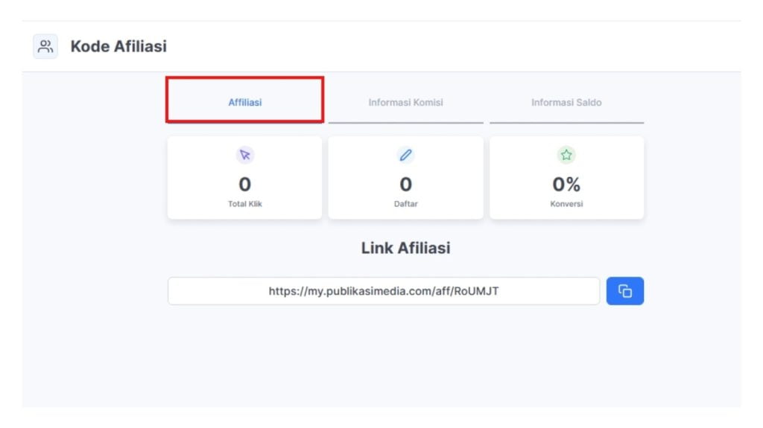Screen dimensions: 763x428
Task: Click the Link Afiliasi heading
Action: (405, 248)
